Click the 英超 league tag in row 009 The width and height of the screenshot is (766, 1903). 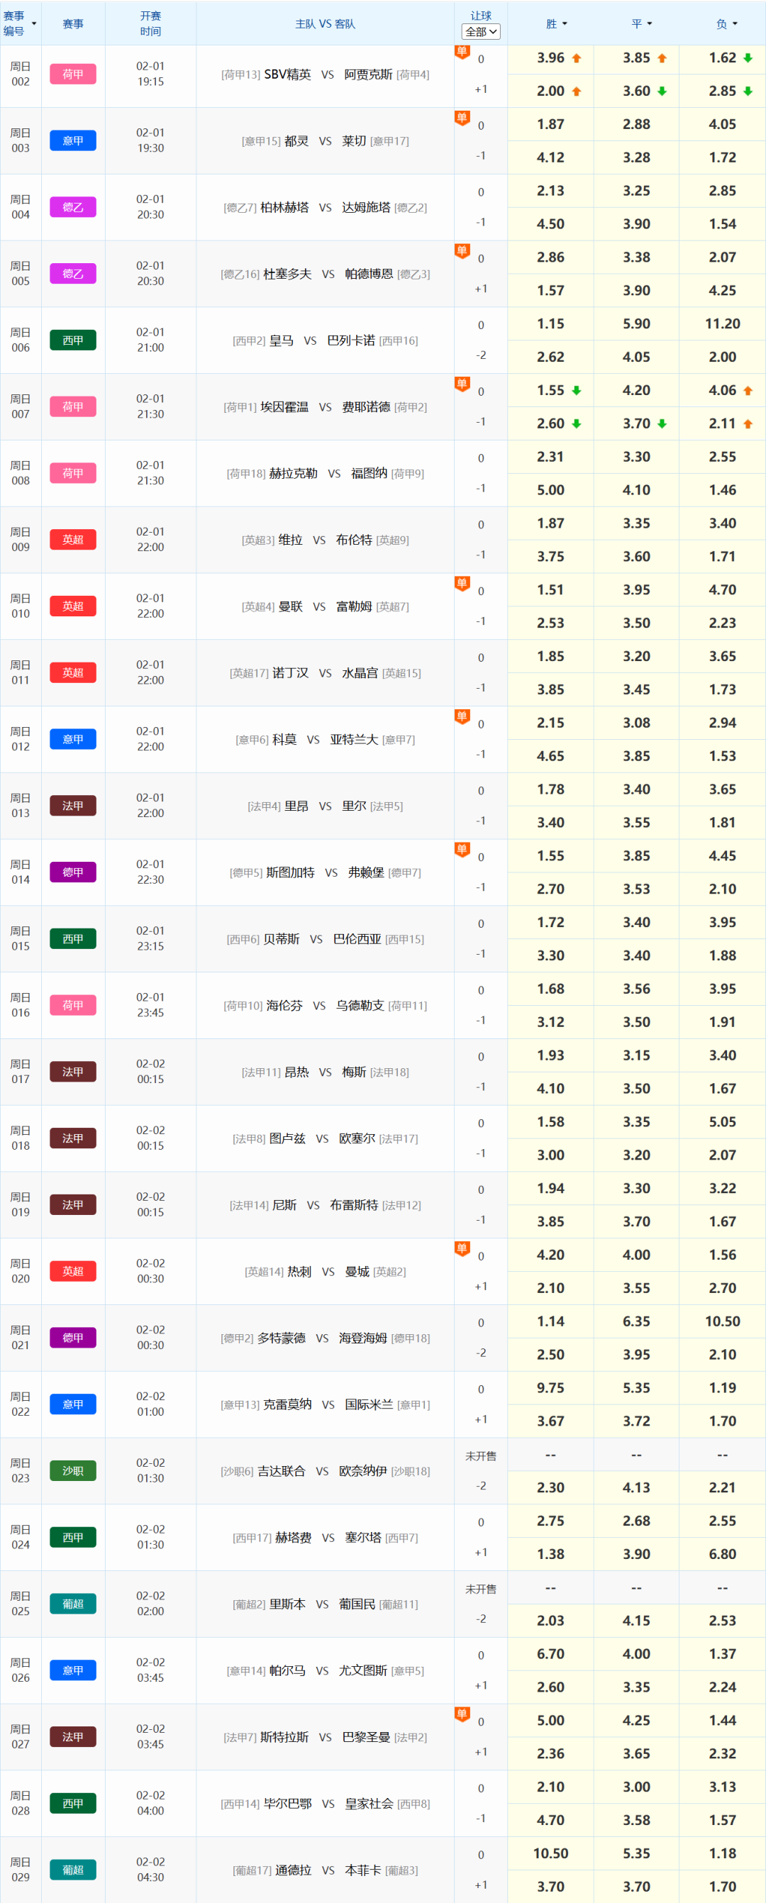click(73, 539)
